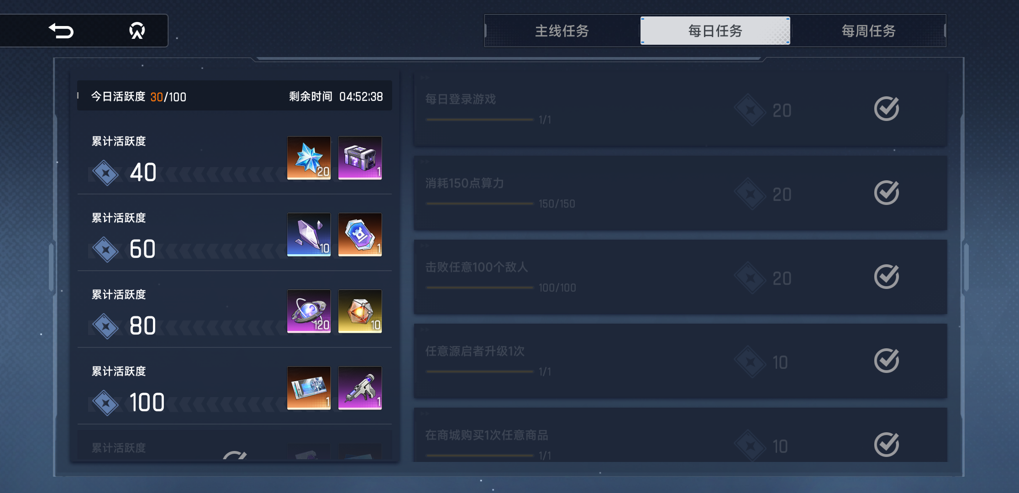Select the purple mystery chest reward
The width and height of the screenshot is (1019, 493).
(360, 158)
